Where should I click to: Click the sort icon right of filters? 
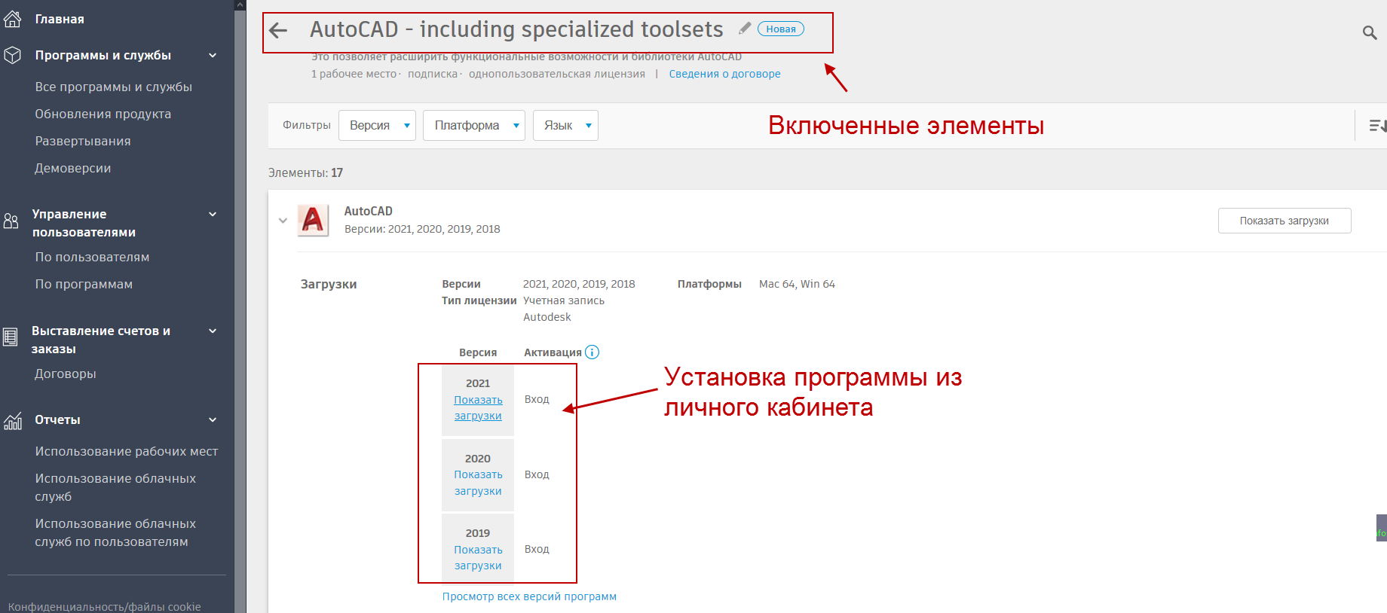(x=1376, y=126)
